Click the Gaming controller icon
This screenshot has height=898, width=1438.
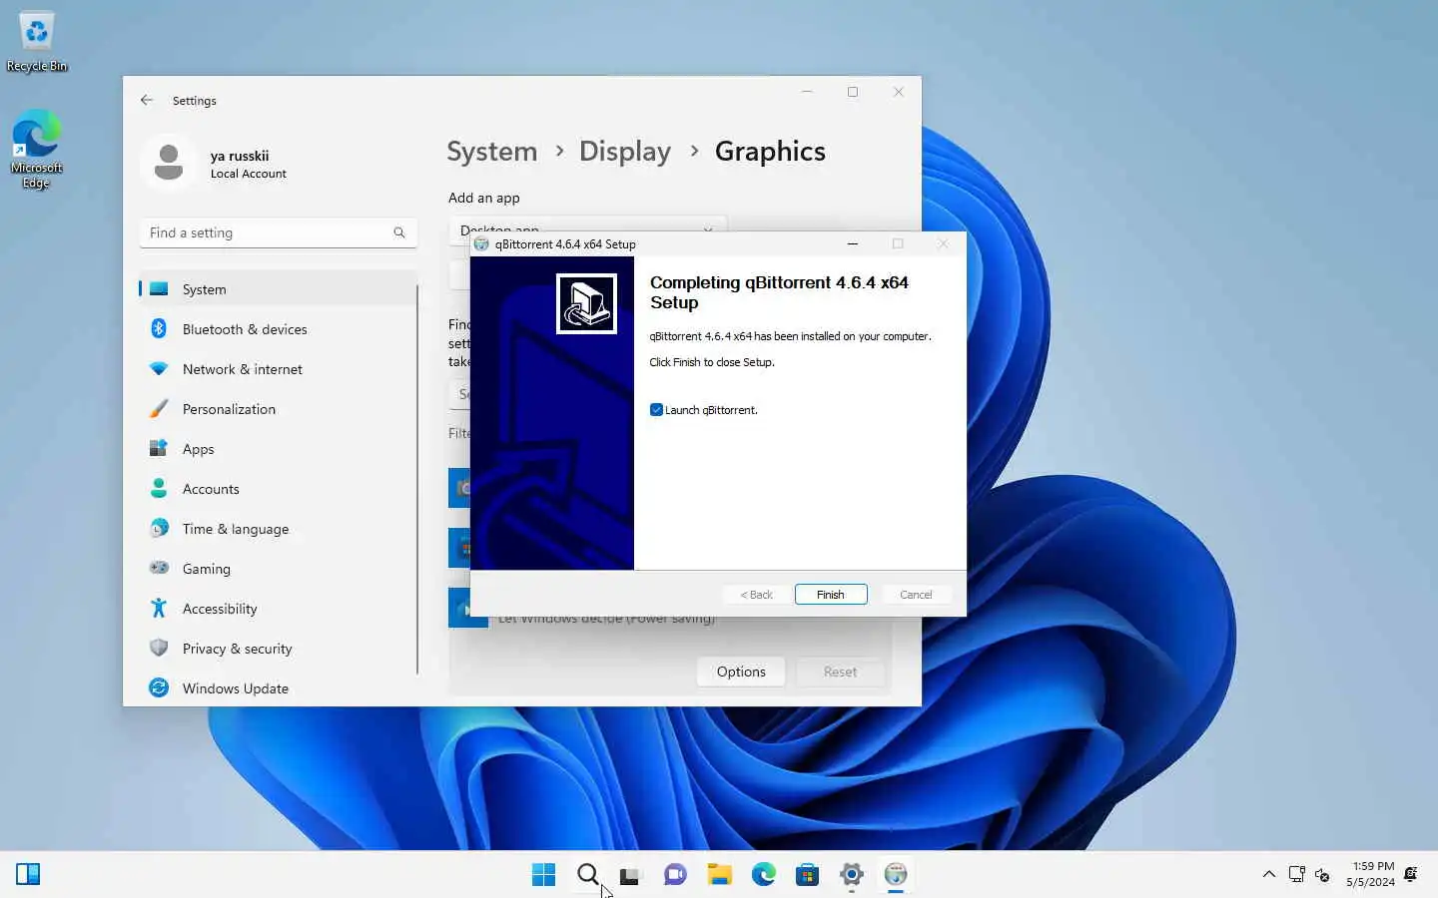pyautogui.click(x=159, y=568)
